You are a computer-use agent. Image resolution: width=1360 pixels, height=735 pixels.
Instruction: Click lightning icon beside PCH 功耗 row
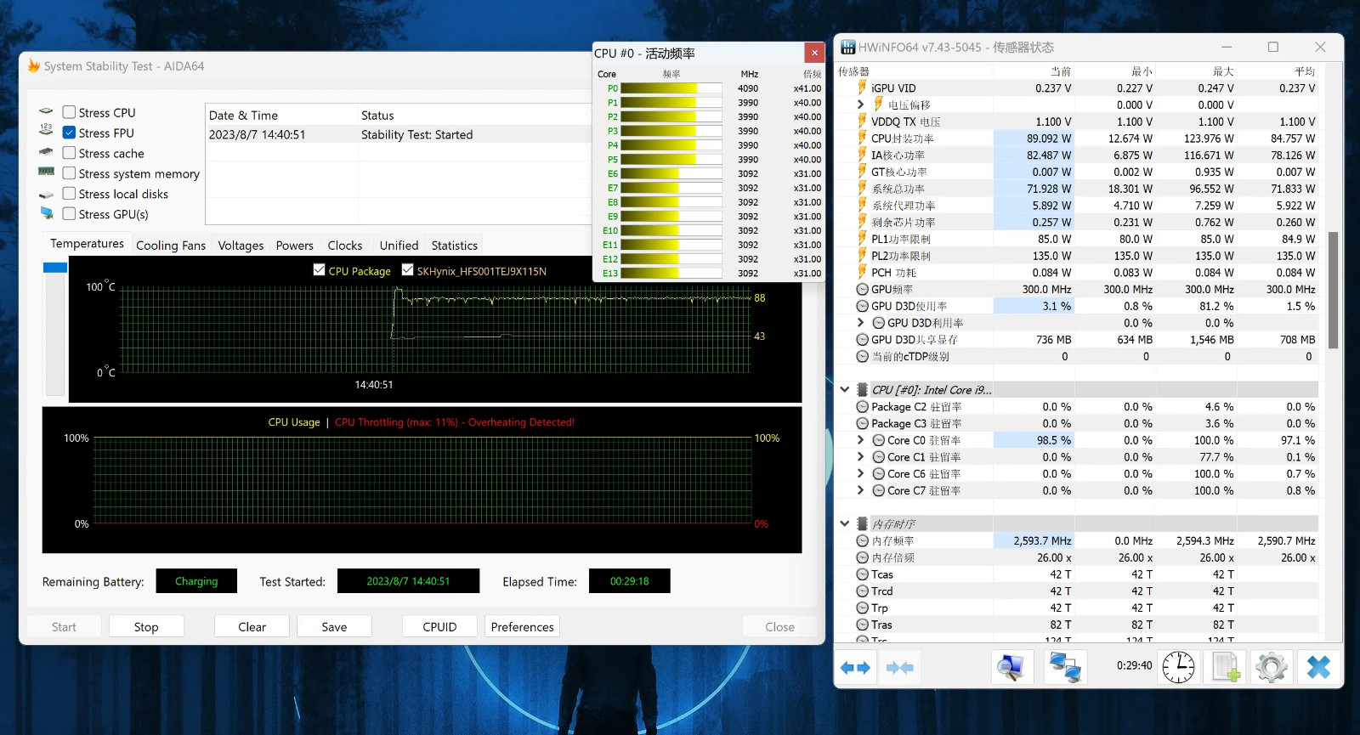[862, 273]
